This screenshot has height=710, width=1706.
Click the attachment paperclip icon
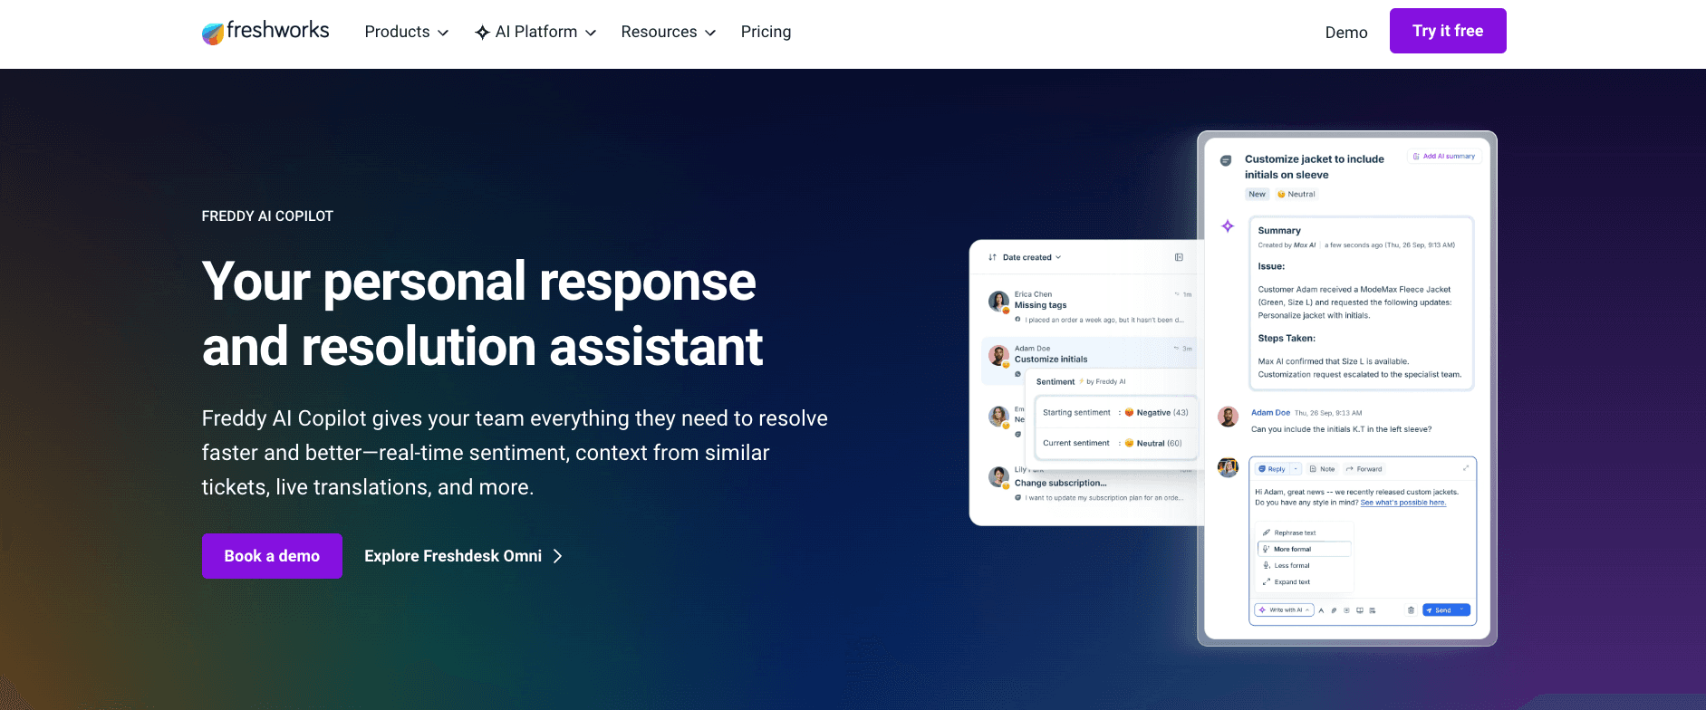point(1334,610)
